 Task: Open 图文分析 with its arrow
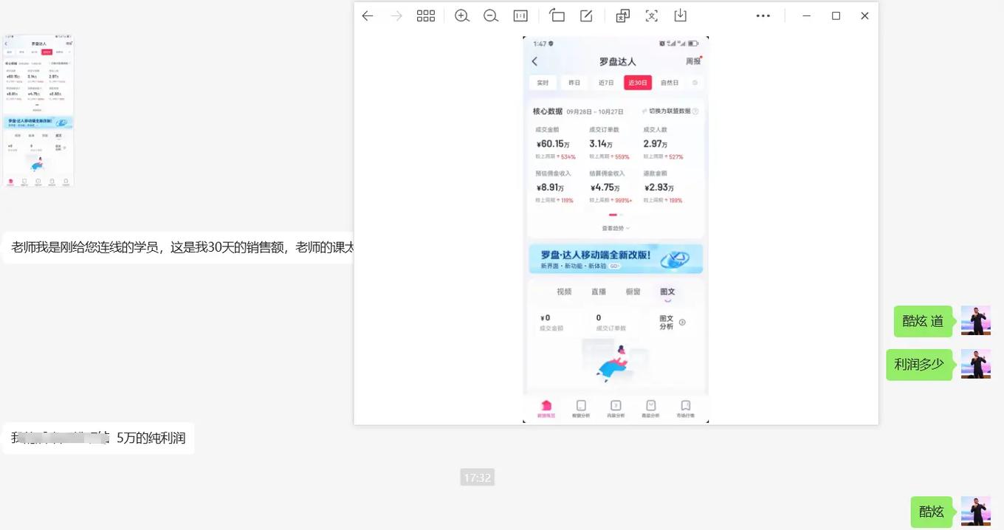673,323
